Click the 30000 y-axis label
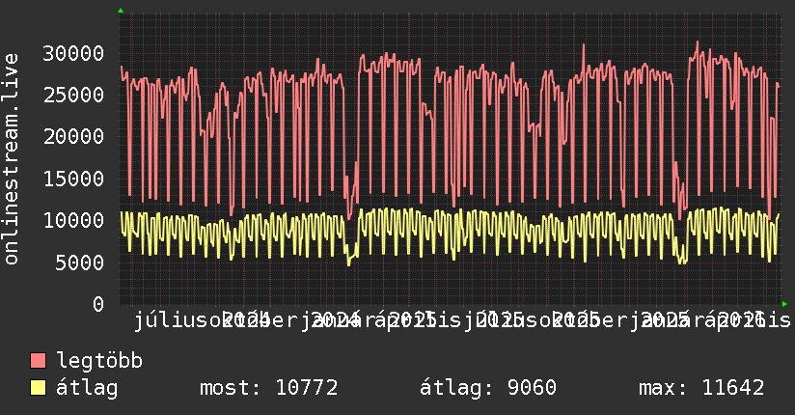This screenshot has height=415, width=795. click(x=73, y=53)
